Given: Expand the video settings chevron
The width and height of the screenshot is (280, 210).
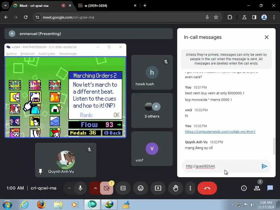Looking at the screenshot, I should pos(95,188).
